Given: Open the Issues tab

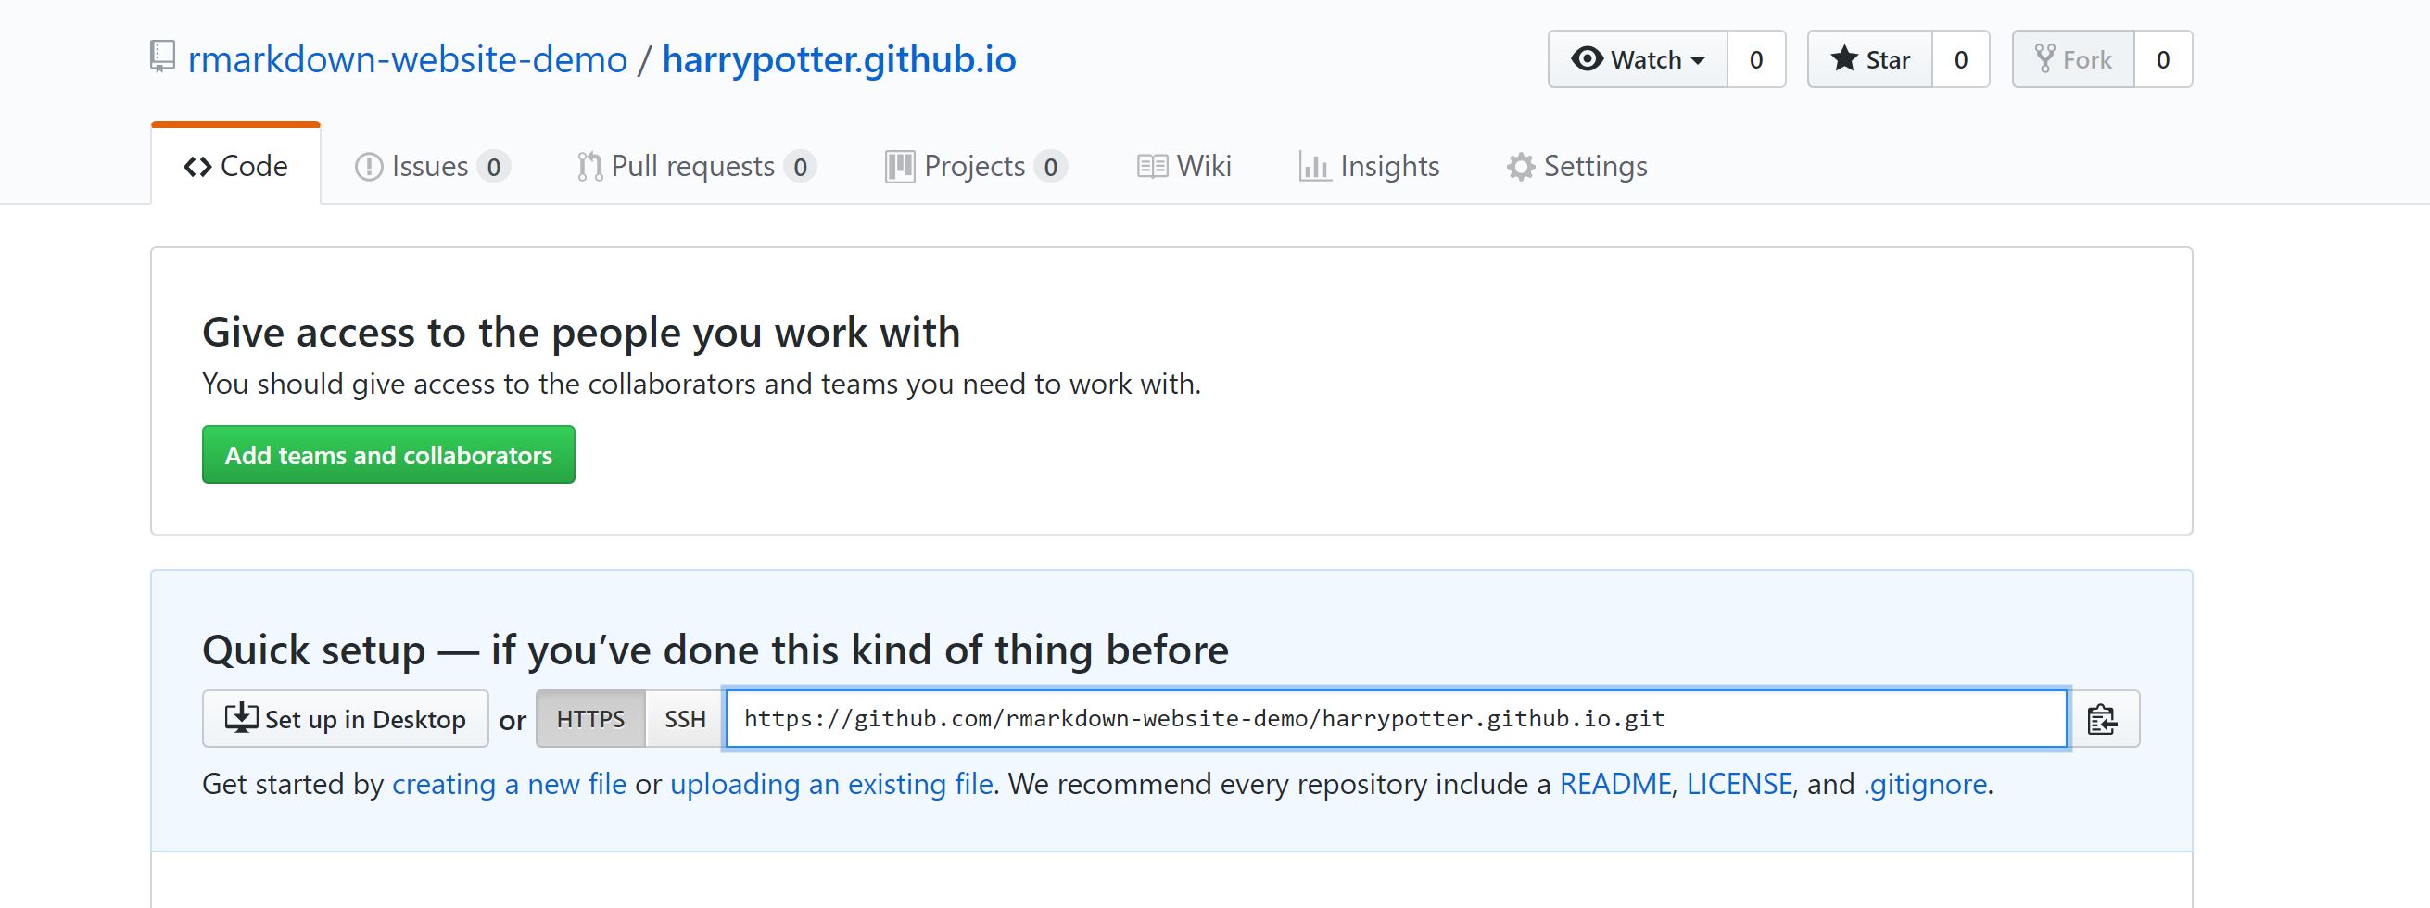Looking at the screenshot, I should click(432, 166).
